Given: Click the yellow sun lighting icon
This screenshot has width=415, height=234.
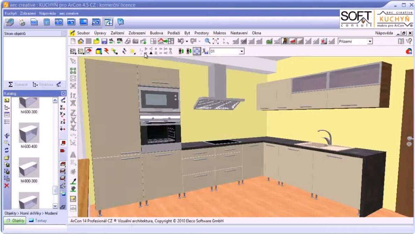Looking at the screenshot, I should 132,51.
